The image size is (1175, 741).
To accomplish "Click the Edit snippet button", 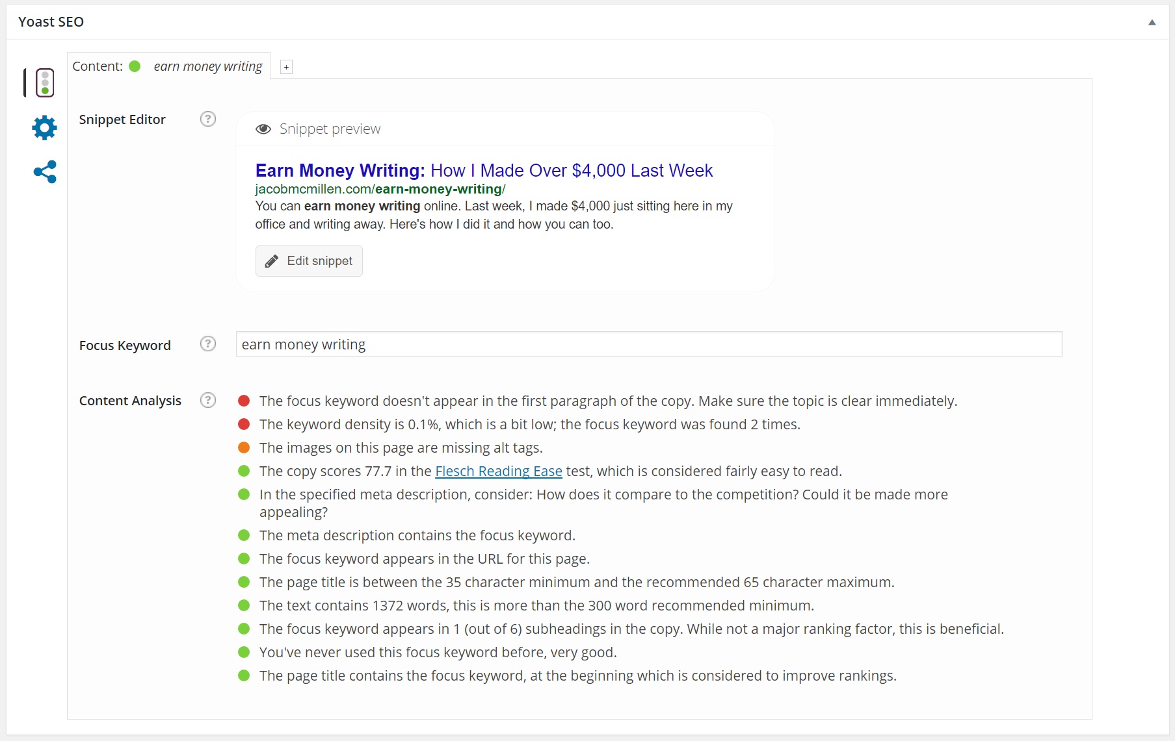I will tap(309, 261).
